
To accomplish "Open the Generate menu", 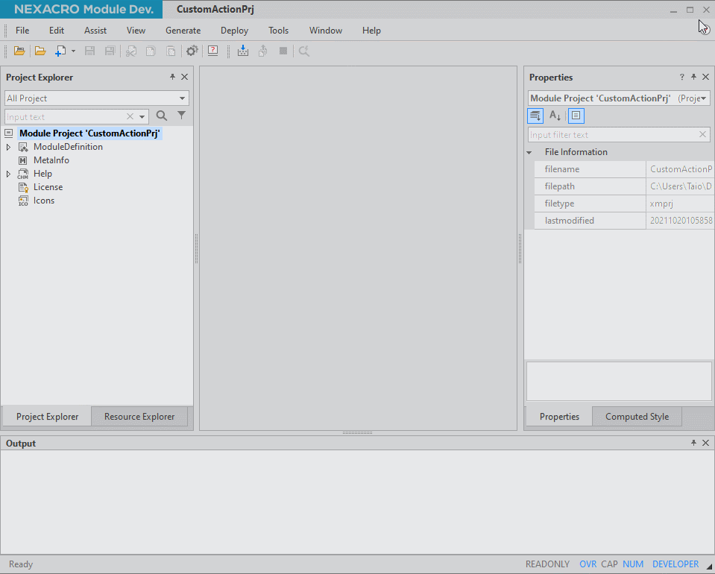I will 183,31.
